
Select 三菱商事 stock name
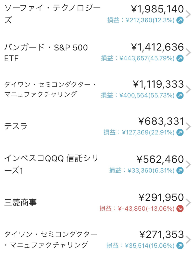[20, 202]
